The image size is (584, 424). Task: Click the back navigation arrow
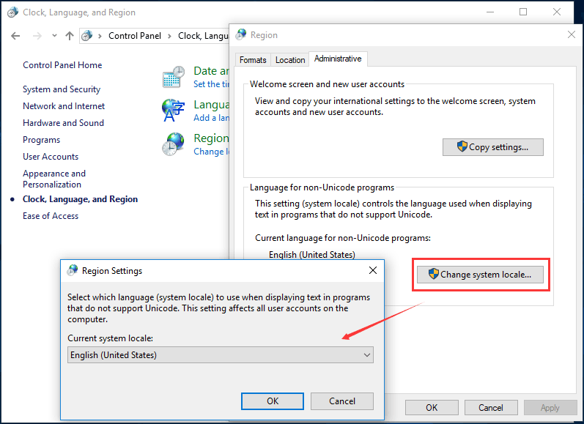coord(15,36)
